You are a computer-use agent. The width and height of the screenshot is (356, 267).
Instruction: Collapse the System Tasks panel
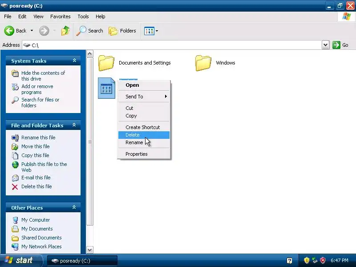coord(74,61)
